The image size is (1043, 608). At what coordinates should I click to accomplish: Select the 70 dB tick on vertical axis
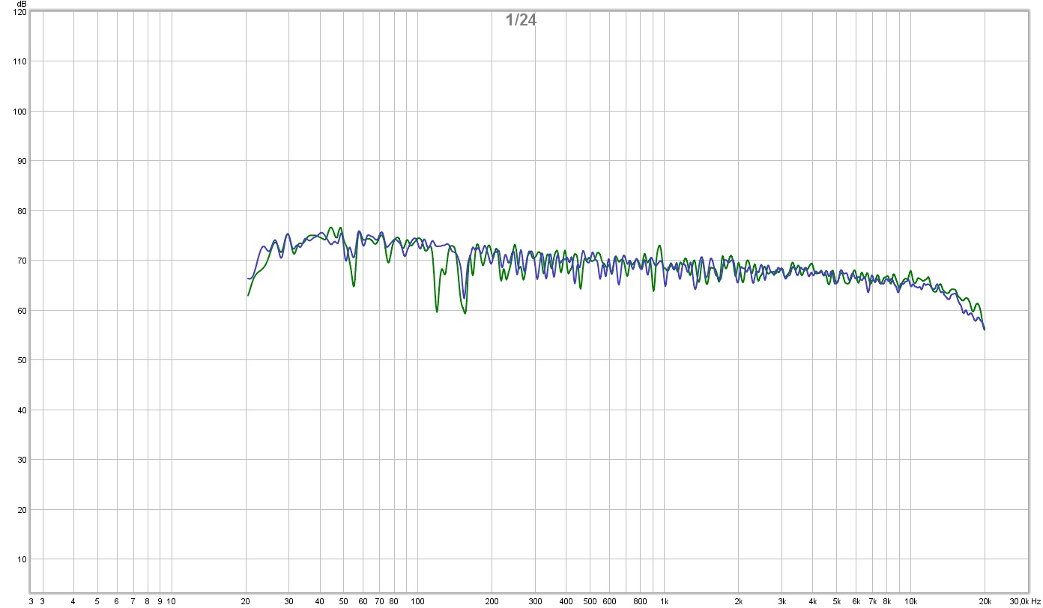point(22,261)
